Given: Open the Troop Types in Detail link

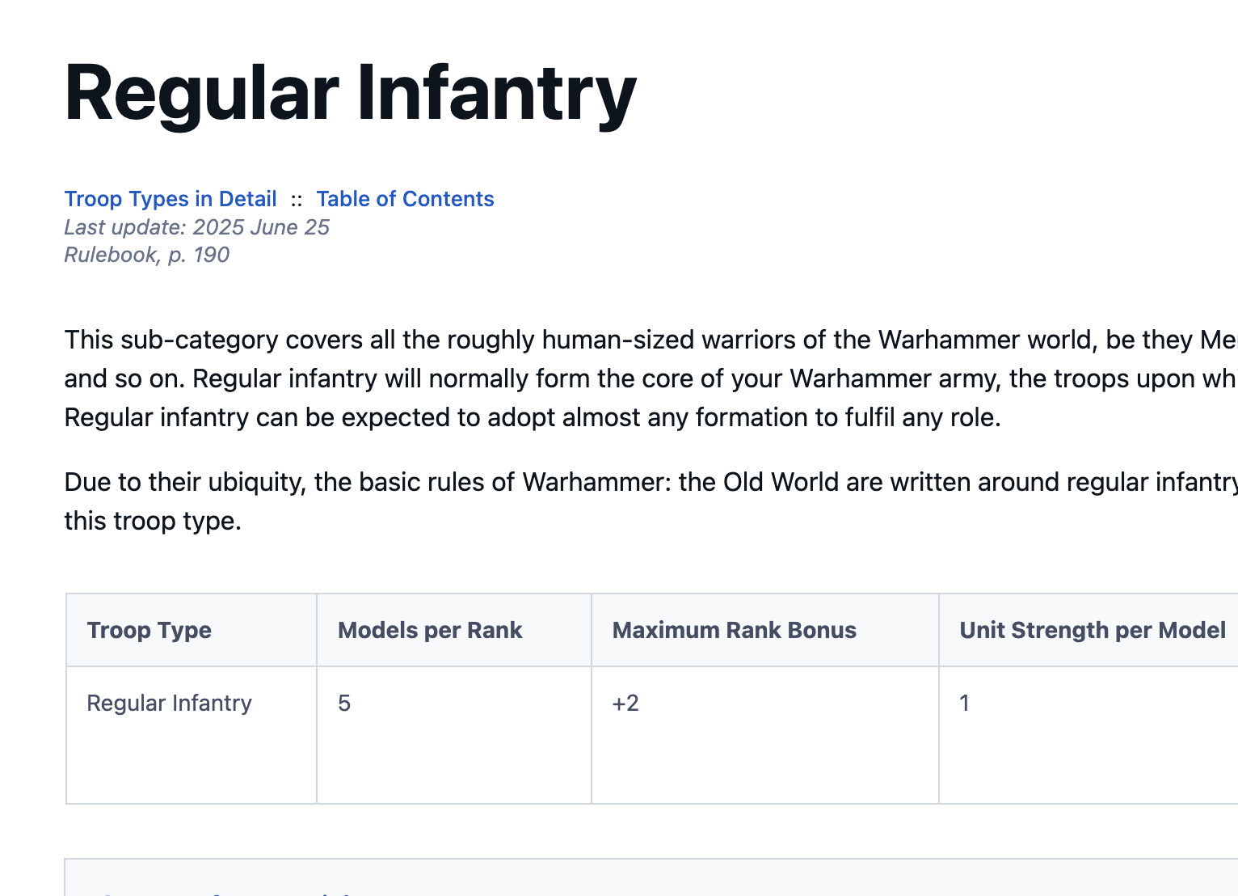Looking at the screenshot, I should (x=171, y=199).
